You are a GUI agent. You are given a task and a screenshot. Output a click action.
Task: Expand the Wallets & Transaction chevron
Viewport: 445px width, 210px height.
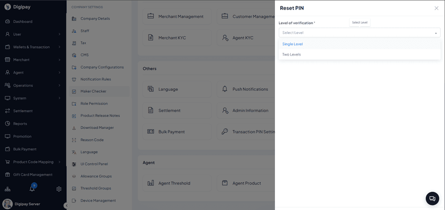click(x=59, y=47)
